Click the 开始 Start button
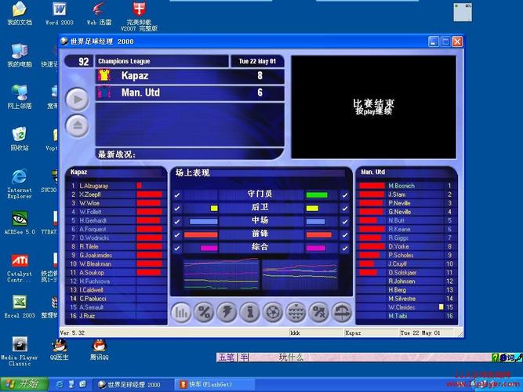The height and width of the screenshot is (392, 523). click(x=24, y=384)
